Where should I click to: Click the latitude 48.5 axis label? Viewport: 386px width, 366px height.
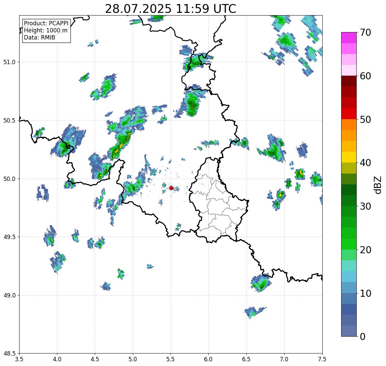click(9, 353)
